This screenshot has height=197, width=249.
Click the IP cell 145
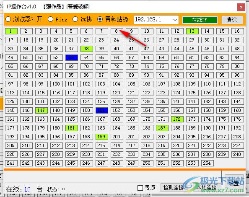coord(11,110)
